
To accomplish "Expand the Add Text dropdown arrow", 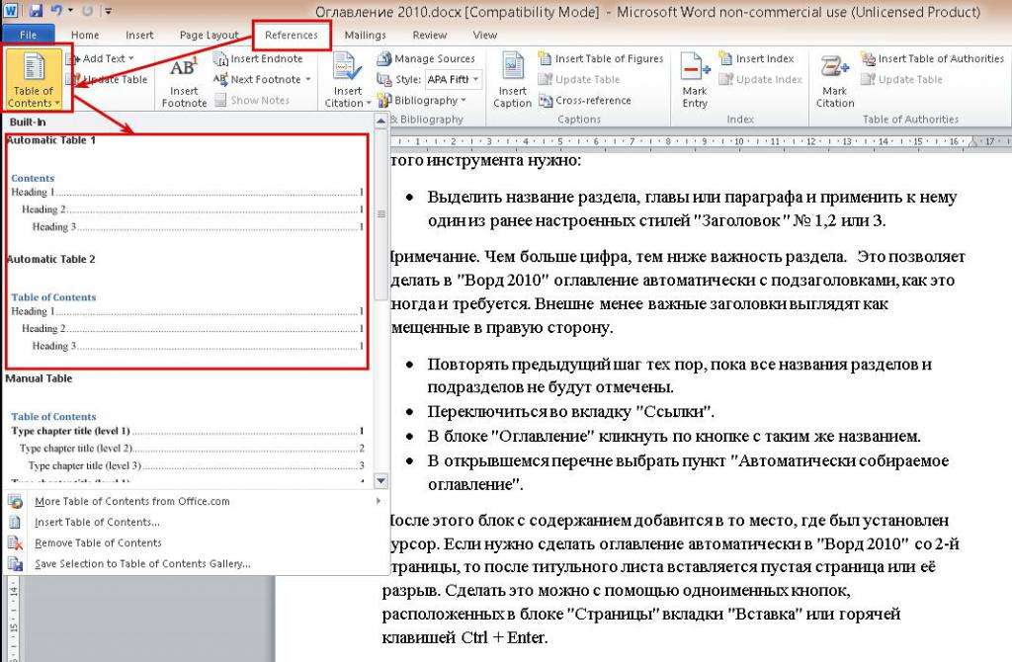I will point(131,58).
